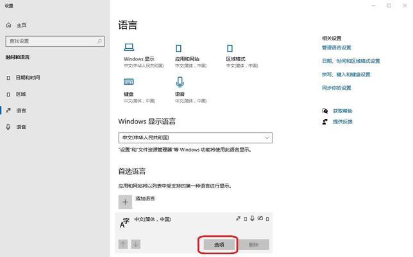Click the 区域 sidebar icon
This screenshot has height=257, width=413.
click(x=8, y=94)
